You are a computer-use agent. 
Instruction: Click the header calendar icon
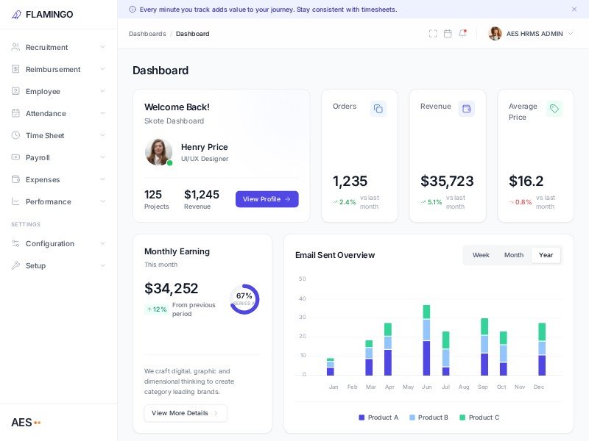pos(448,33)
